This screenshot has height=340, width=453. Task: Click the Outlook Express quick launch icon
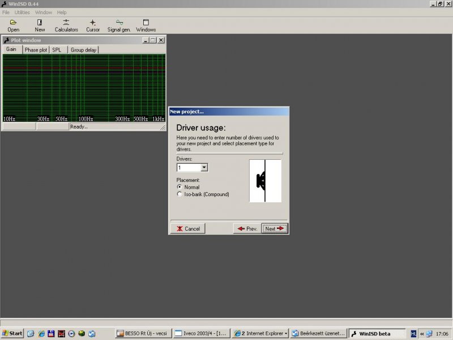(92, 334)
